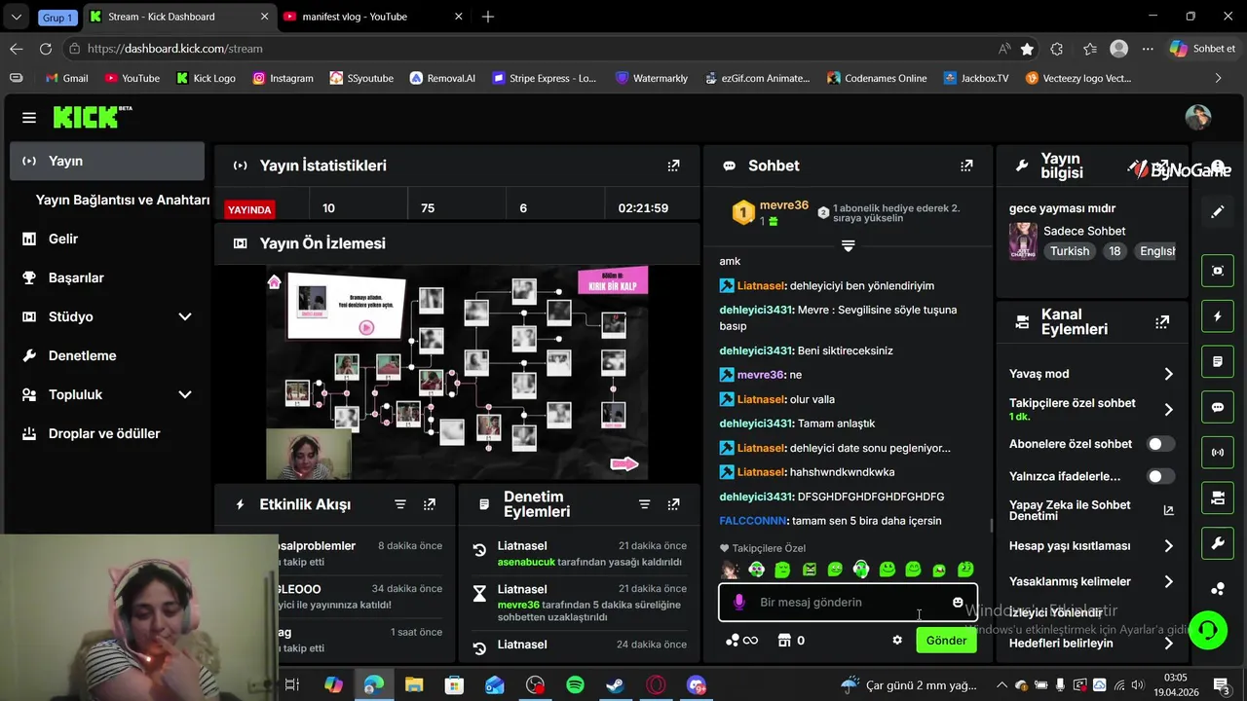Open Yasaklanmış kelimeler options

(1092, 581)
